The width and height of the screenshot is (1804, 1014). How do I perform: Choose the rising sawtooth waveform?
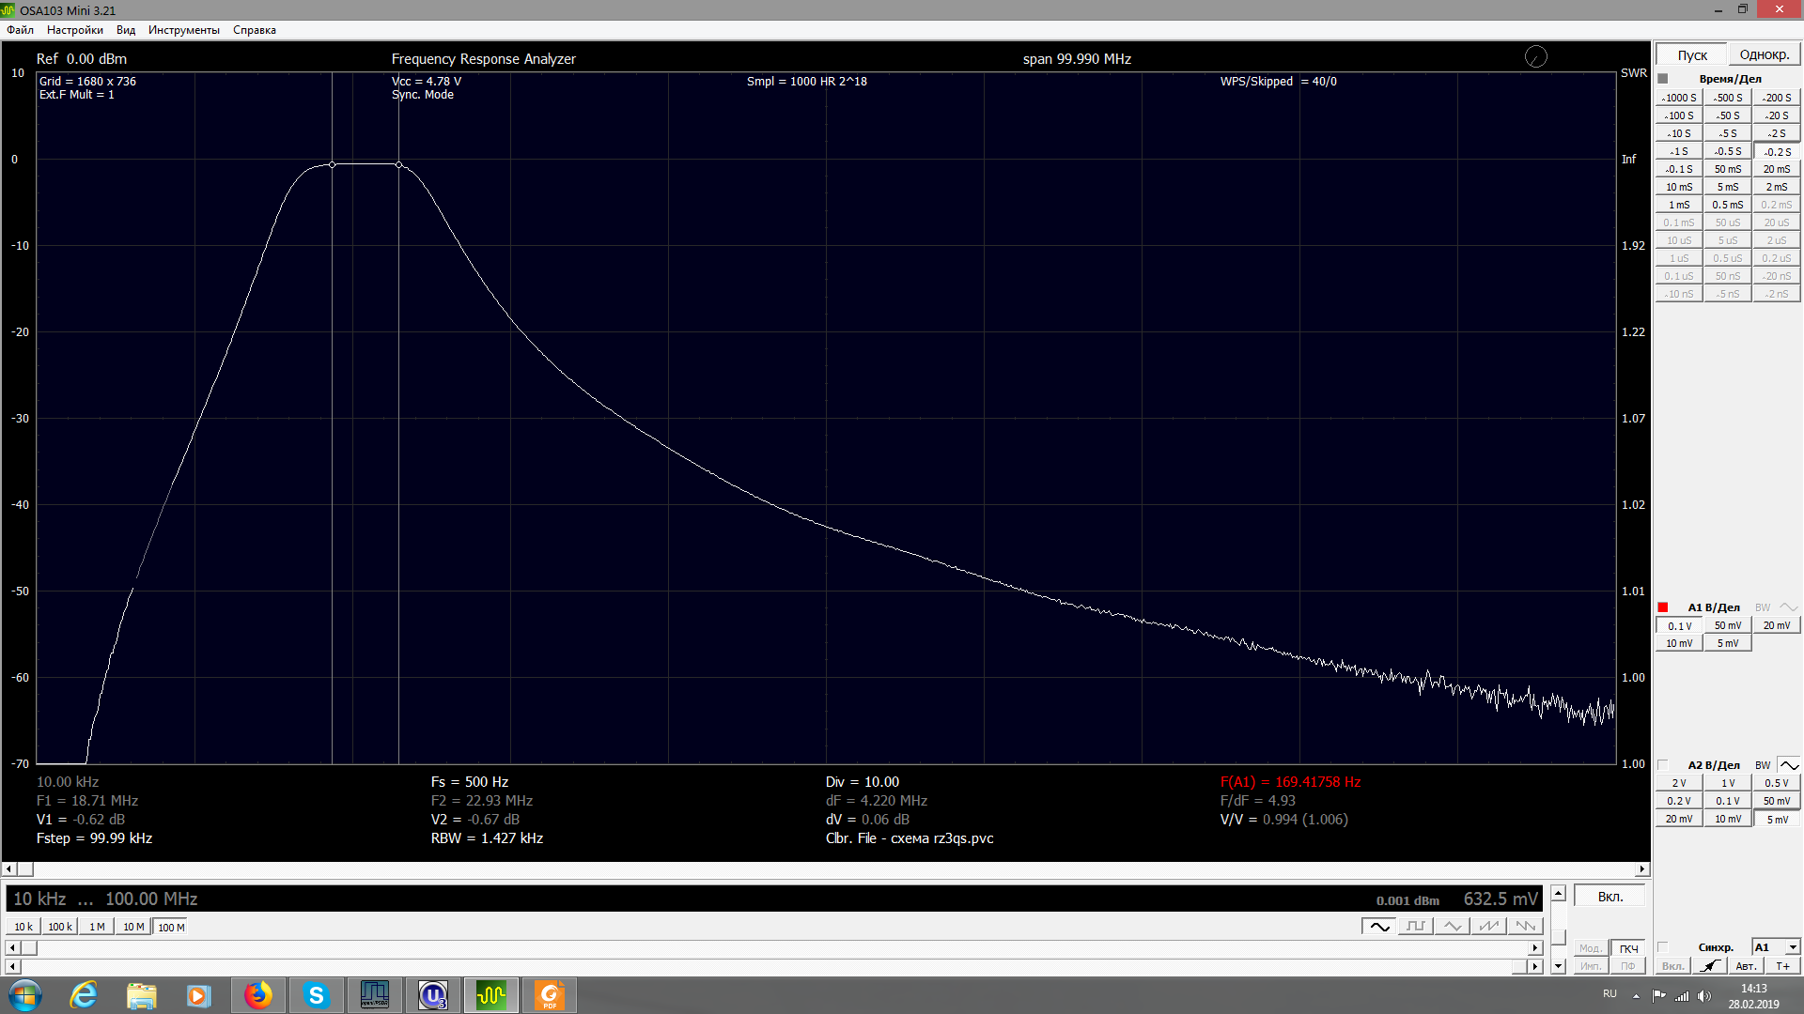(1488, 927)
